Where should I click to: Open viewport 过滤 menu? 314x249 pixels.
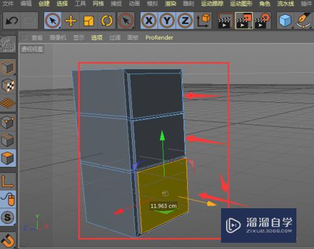(115, 38)
